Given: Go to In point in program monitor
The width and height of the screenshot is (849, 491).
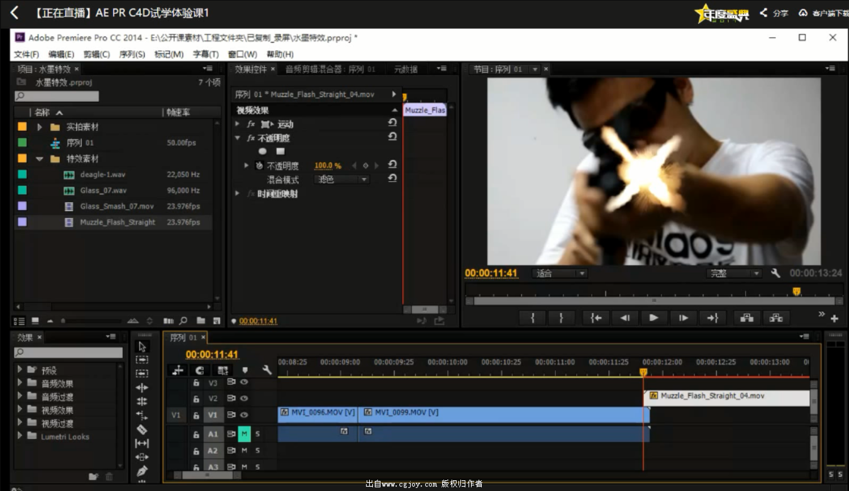Looking at the screenshot, I should click(x=596, y=318).
